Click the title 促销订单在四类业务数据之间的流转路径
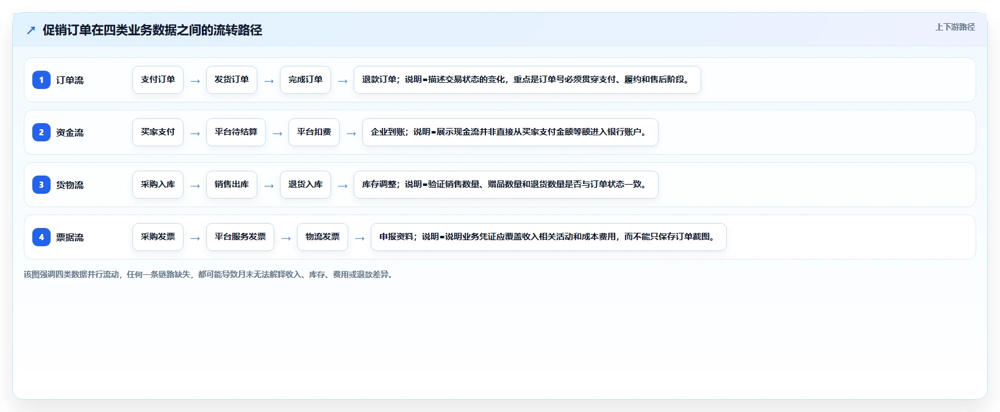The height and width of the screenshot is (412, 1000). 152,30
